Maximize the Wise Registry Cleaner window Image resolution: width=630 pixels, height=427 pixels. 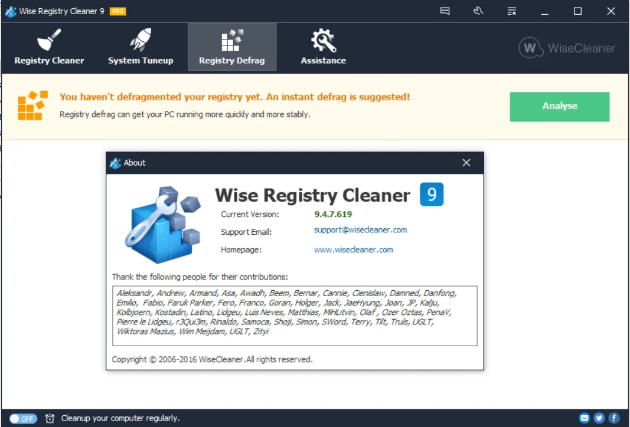[578, 11]
